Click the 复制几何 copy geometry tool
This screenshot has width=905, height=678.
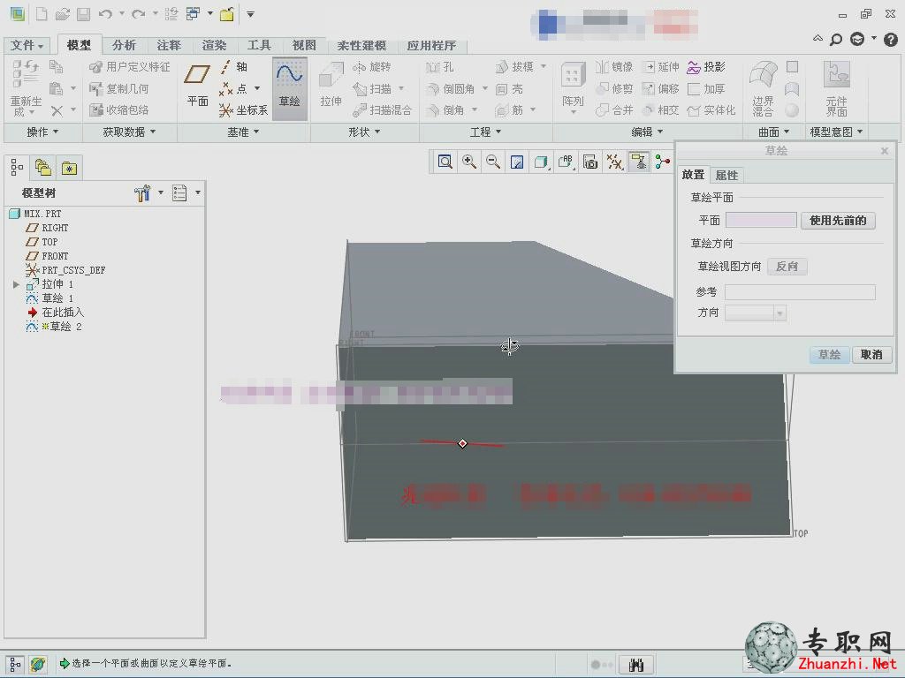tap(119, 89)
